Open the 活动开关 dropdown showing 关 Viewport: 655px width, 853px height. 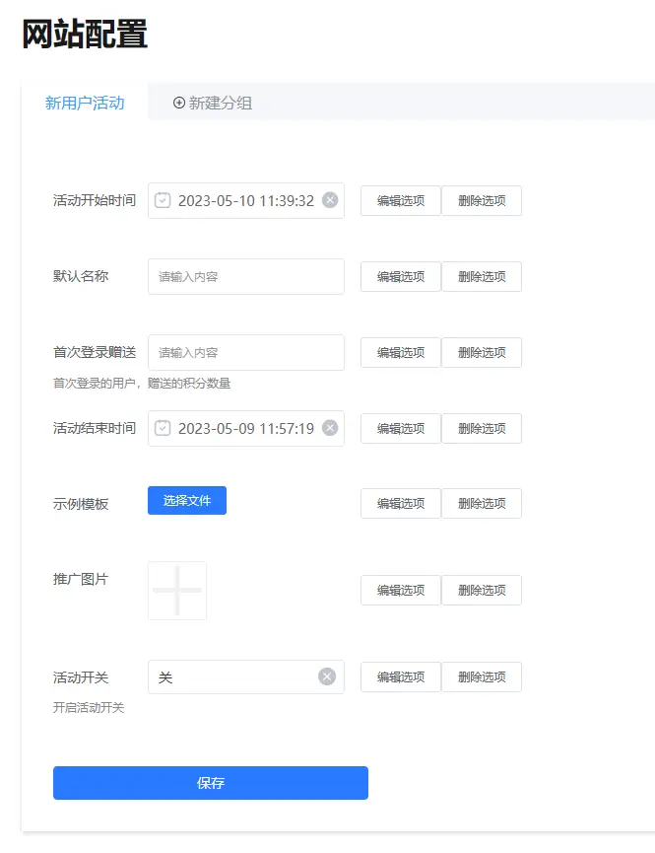click(236, 677)
